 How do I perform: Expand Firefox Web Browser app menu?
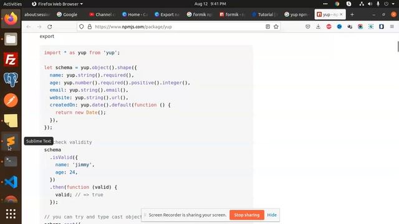coord(57,4)
